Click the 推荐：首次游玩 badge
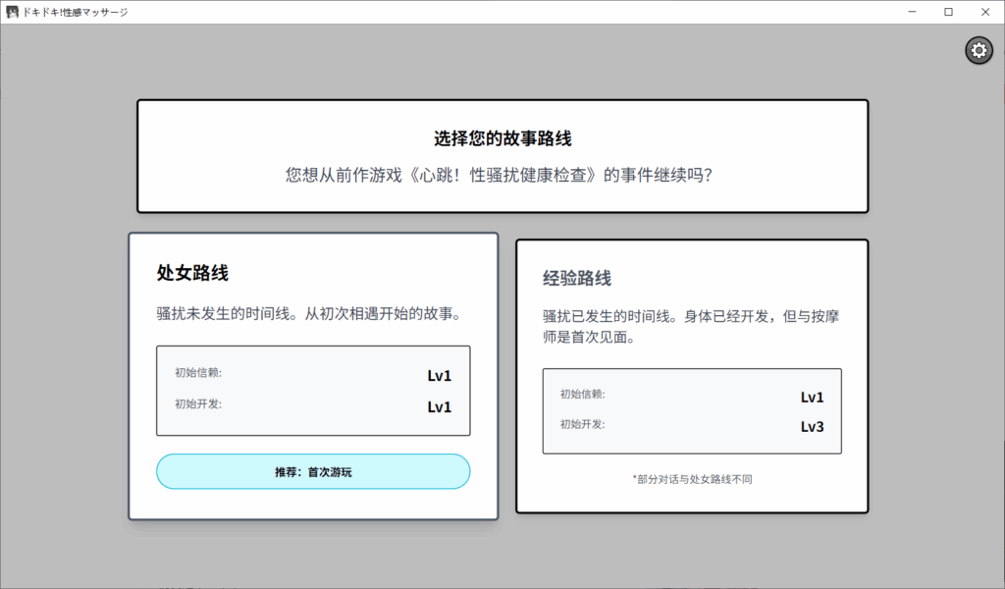Screen dimensions: 1005x589 [x=313, y=472]
